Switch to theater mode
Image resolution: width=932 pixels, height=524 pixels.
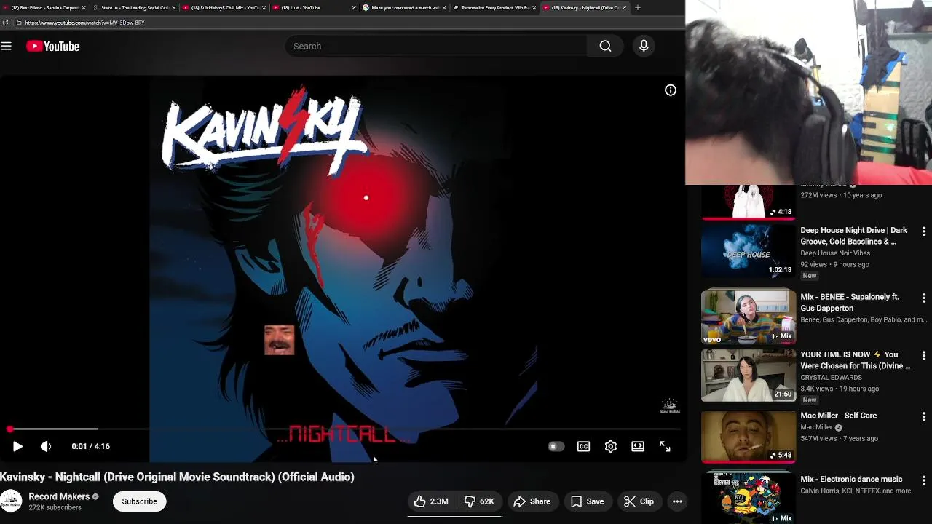[x=638, y=446]
